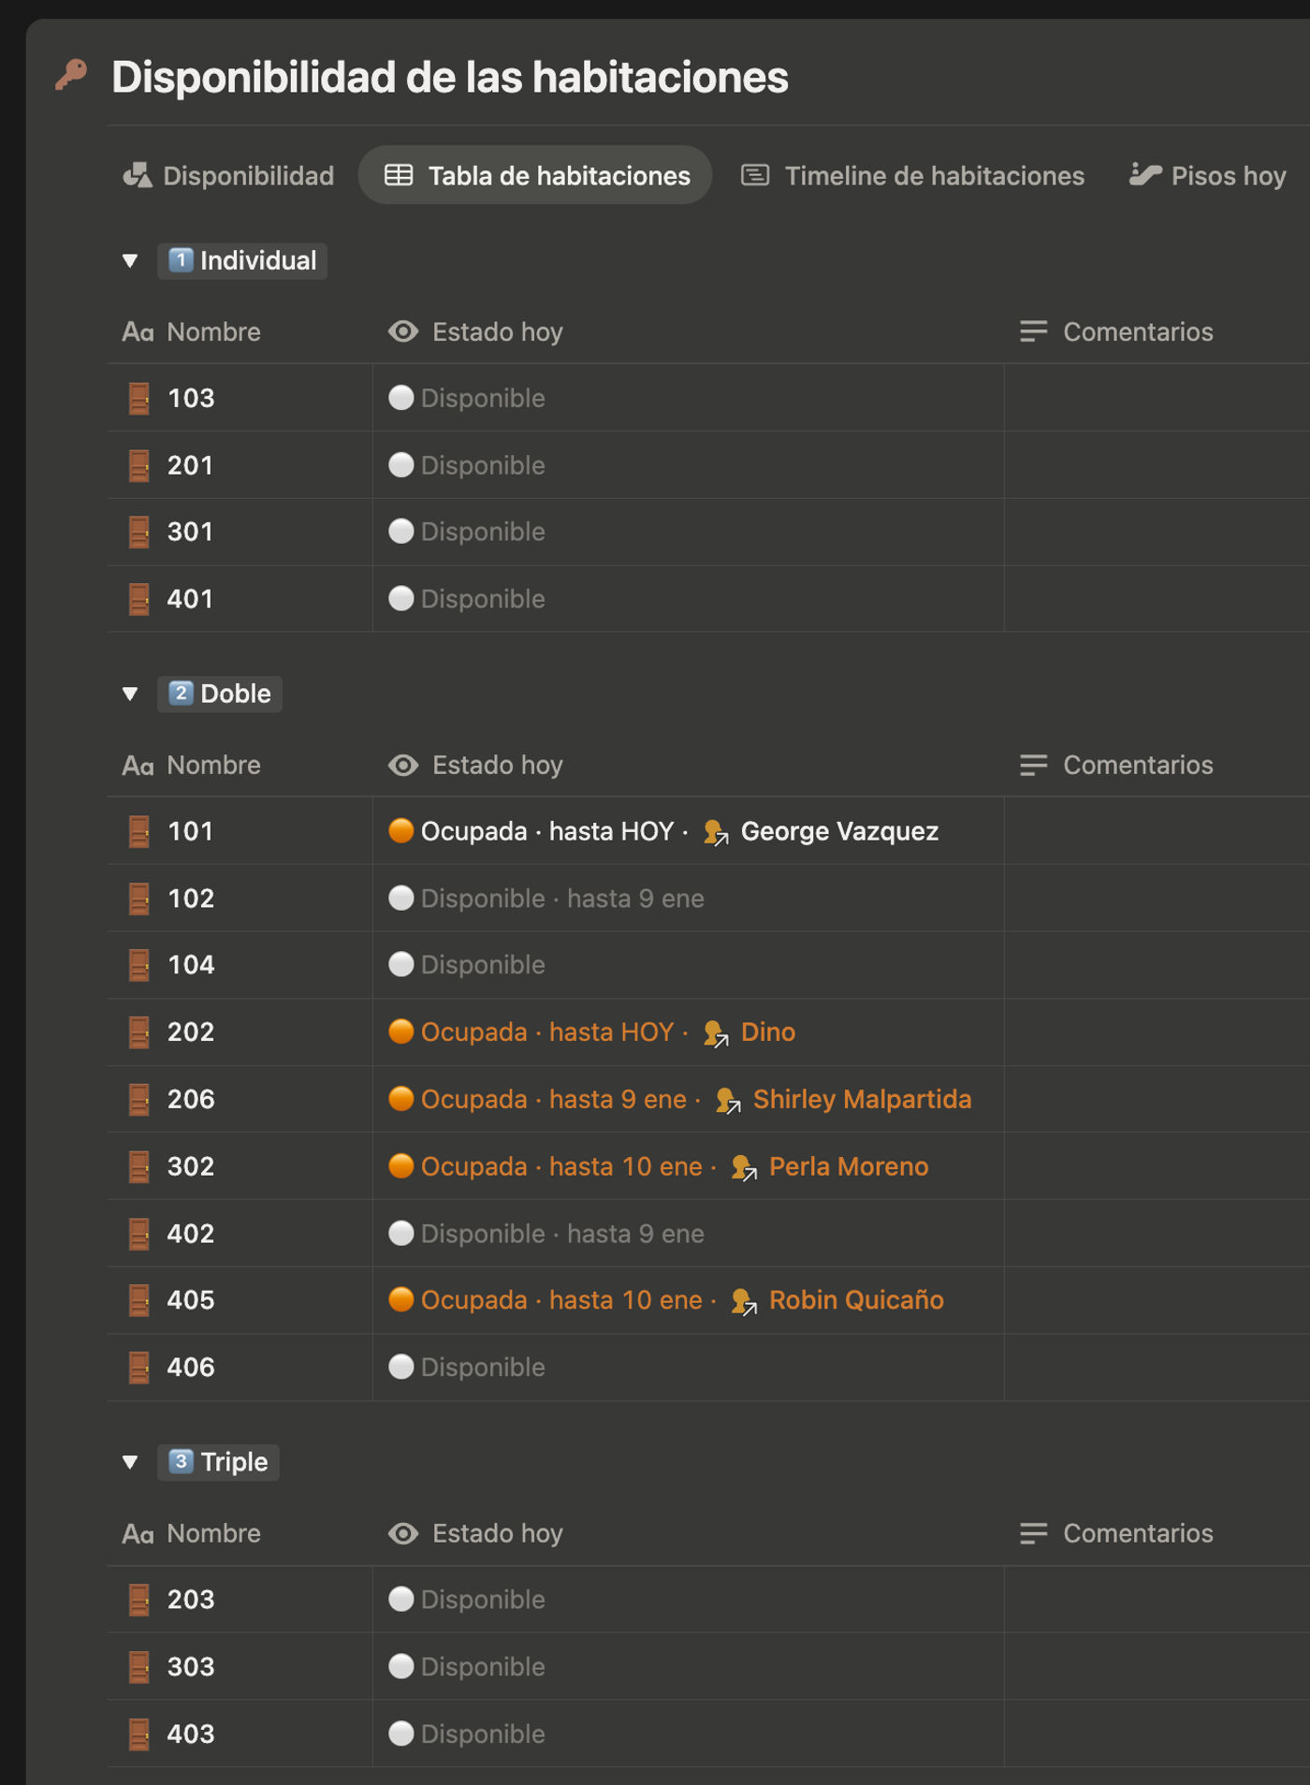This screenshot has height=1785, width=1310.
Task: Collapse the Individual group triangle
Action: pyautogui.click(x=130, y=261)
